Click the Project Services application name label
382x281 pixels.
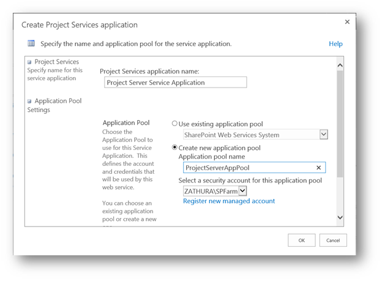tap(149, 72)
